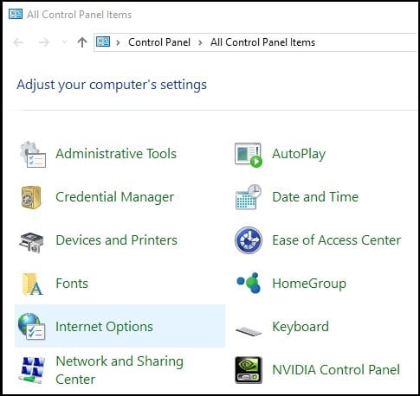Open the HomeGroup link
The width and height of the screenshot is (420, 396).
[x=309, y=284]
